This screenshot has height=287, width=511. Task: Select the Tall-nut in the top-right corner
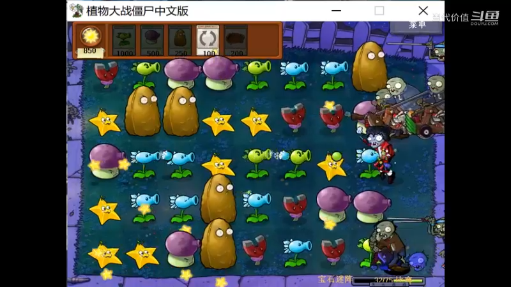(369, 67)
